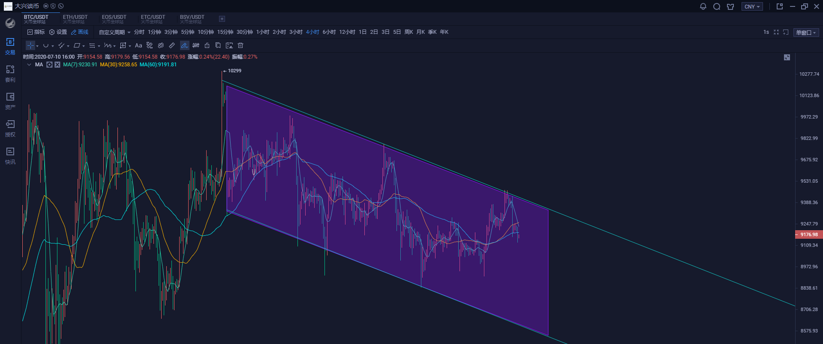Viewport: 823px width, 344px height.
Task: Open the 快讯 news sidebar panel
Action: pos(10,156)
